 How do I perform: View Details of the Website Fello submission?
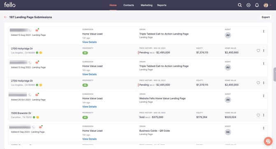(x=89, y=107)
